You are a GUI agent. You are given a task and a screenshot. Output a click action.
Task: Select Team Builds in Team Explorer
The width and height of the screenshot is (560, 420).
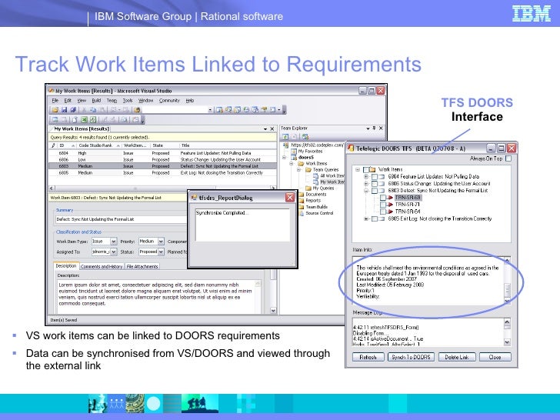point(316,207)
